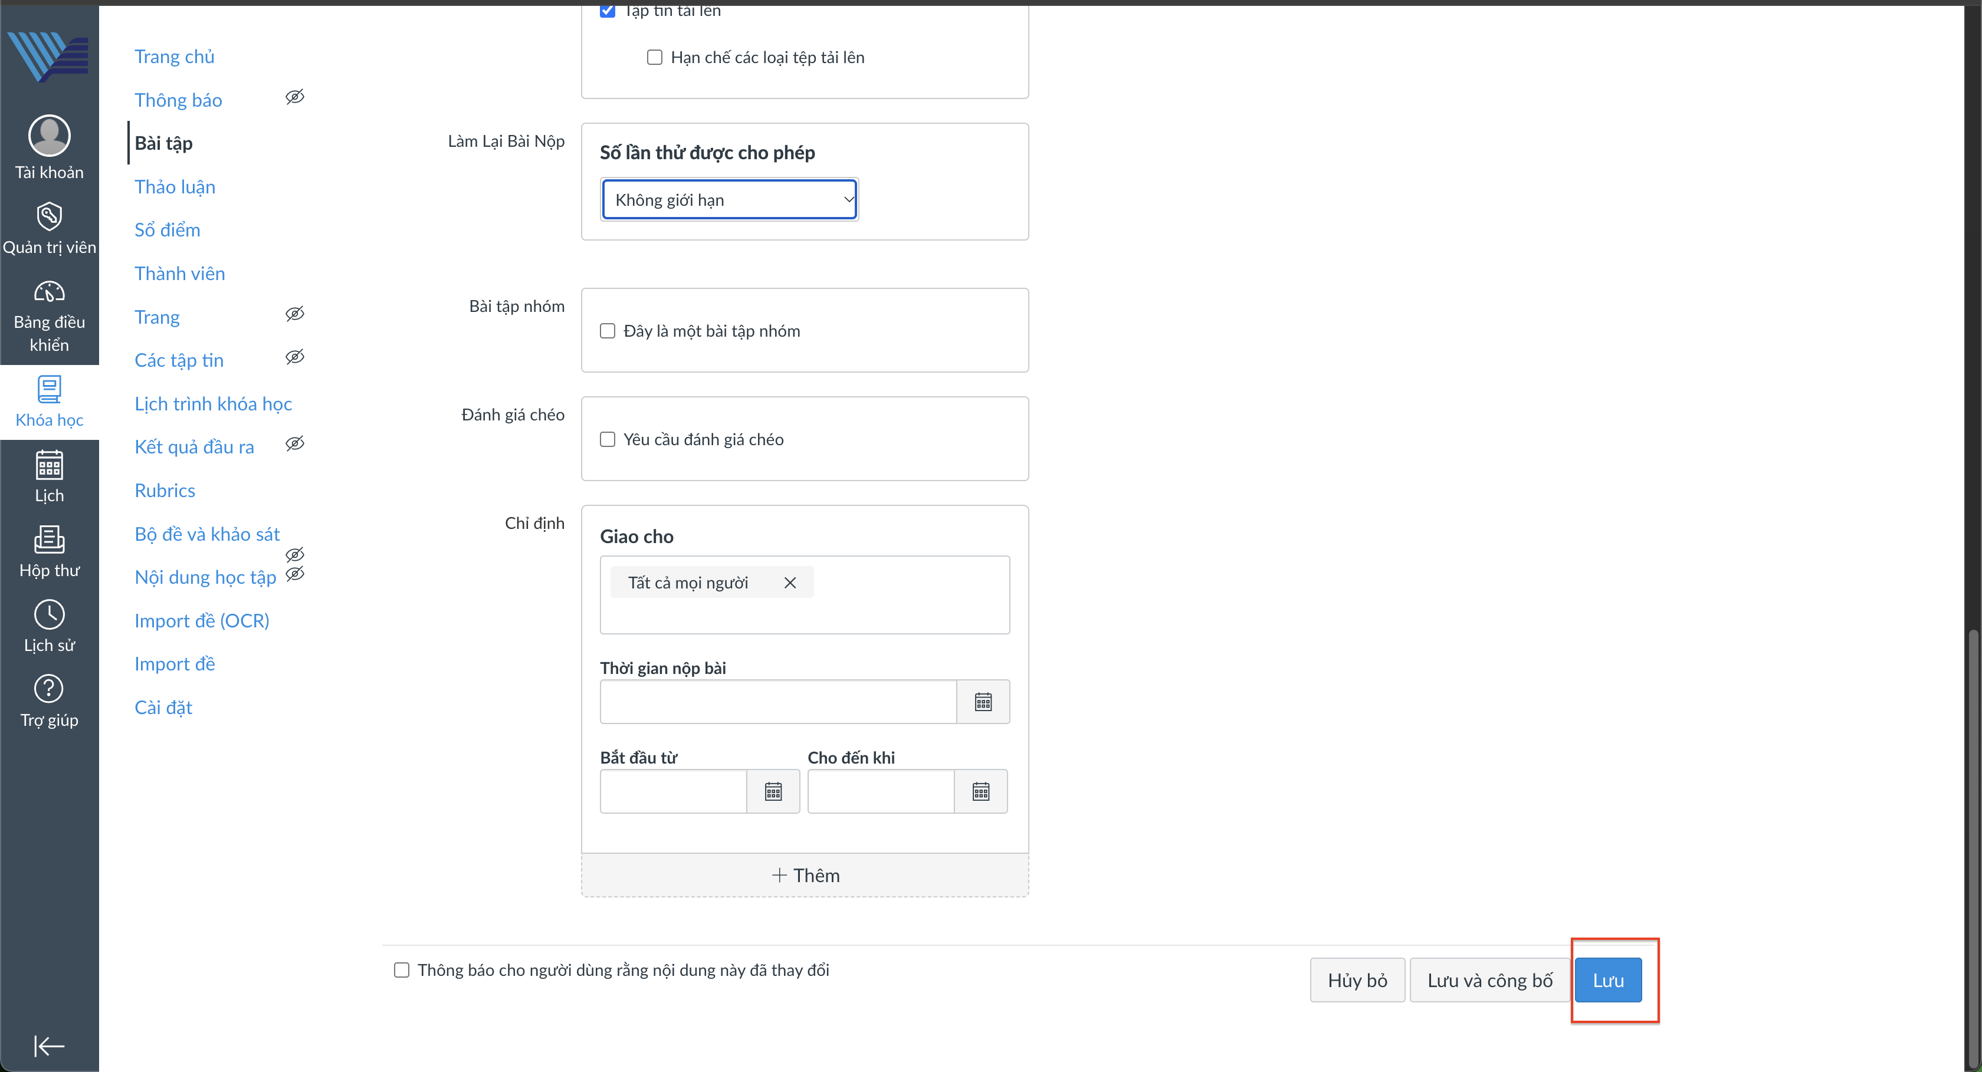Image resolution: width=1982 pixels, height=1072 pixels.
Task: Enable Đây là một bài tập nhóm
Action: coord(608,331)
